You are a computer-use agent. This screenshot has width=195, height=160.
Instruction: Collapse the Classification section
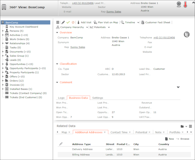coord(57,64)
